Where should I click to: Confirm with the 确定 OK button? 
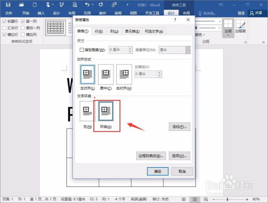tap(158, 171)
